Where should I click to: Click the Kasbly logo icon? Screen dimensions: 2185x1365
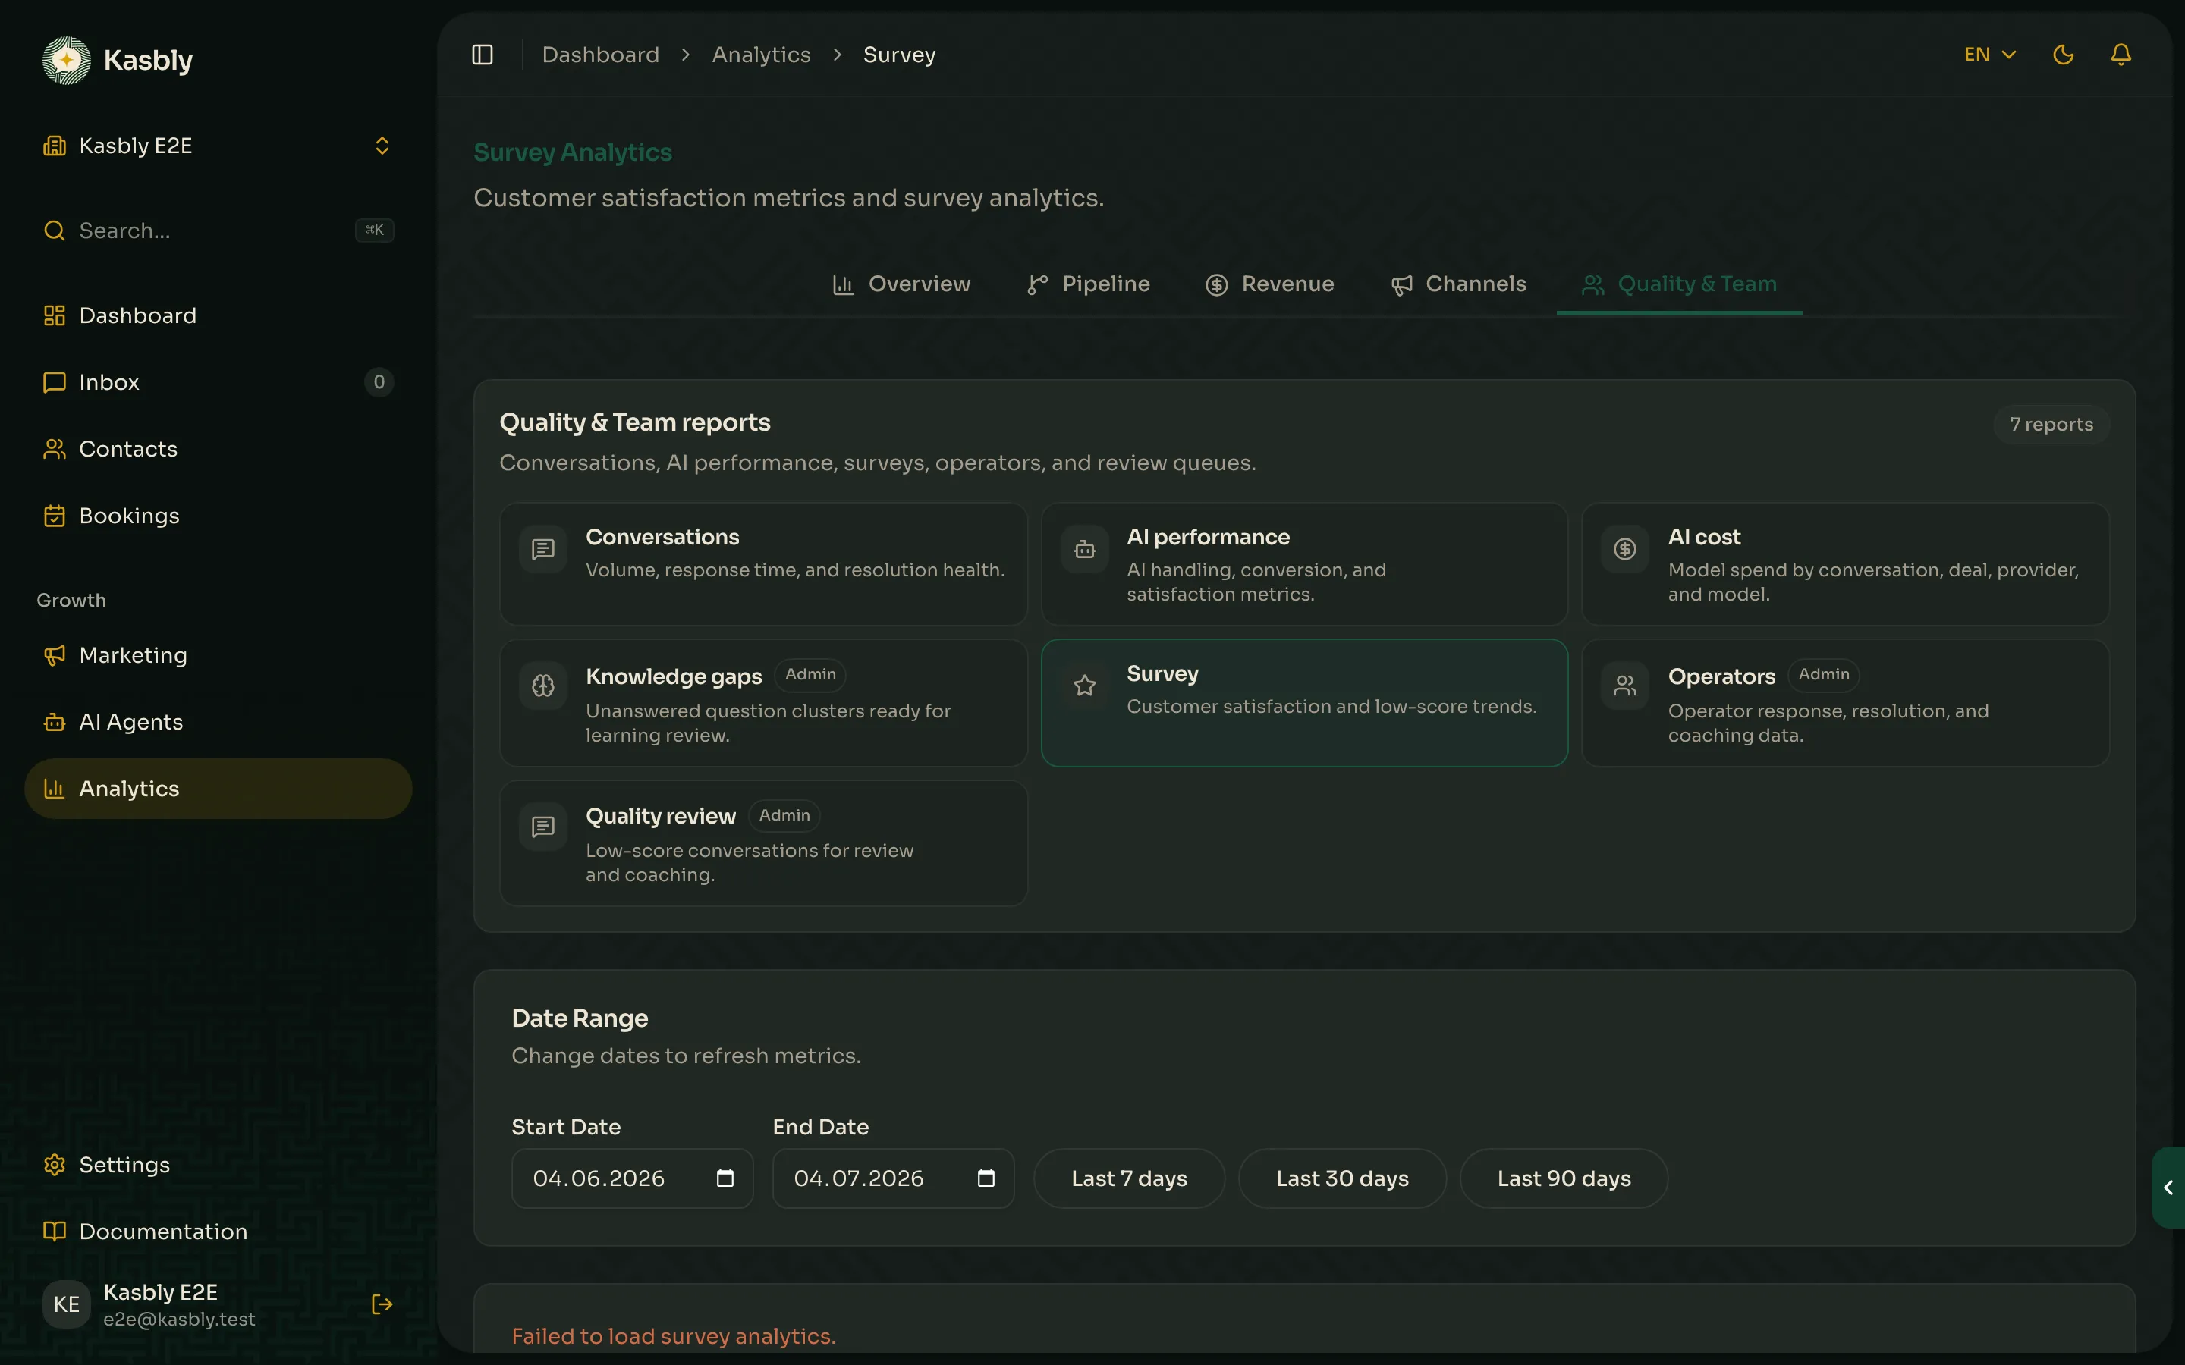[67, 60]
